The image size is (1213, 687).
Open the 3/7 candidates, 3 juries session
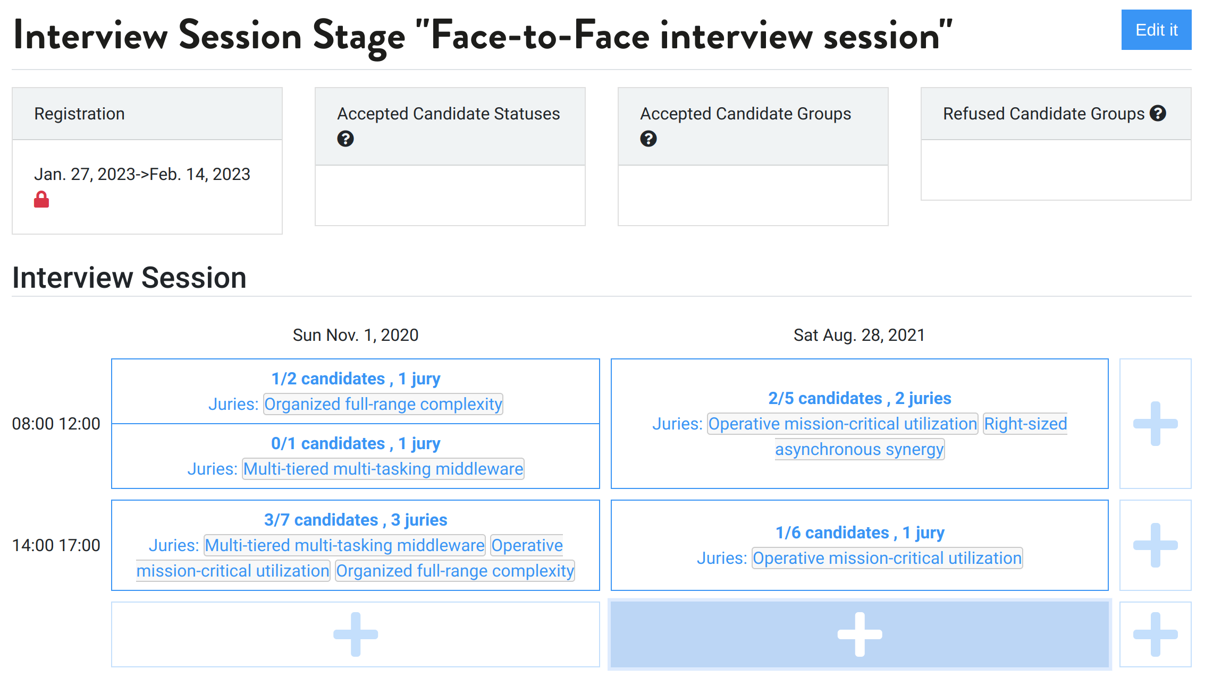pos(356,520)
